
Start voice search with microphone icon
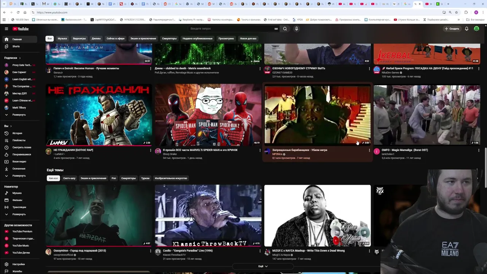296,29
